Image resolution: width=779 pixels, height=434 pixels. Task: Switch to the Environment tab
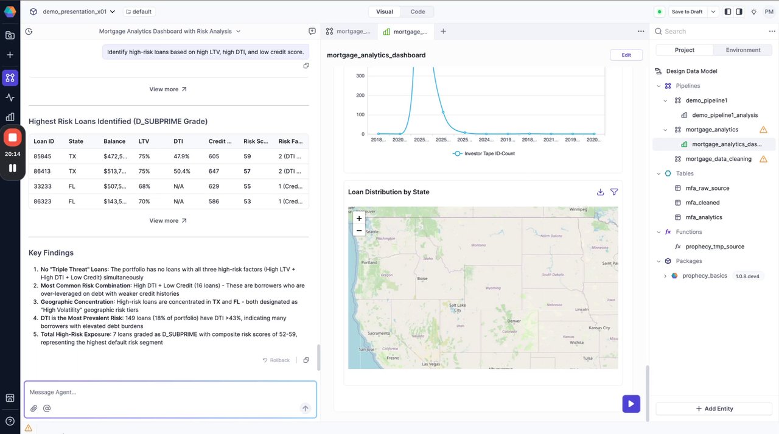point(742,50)
